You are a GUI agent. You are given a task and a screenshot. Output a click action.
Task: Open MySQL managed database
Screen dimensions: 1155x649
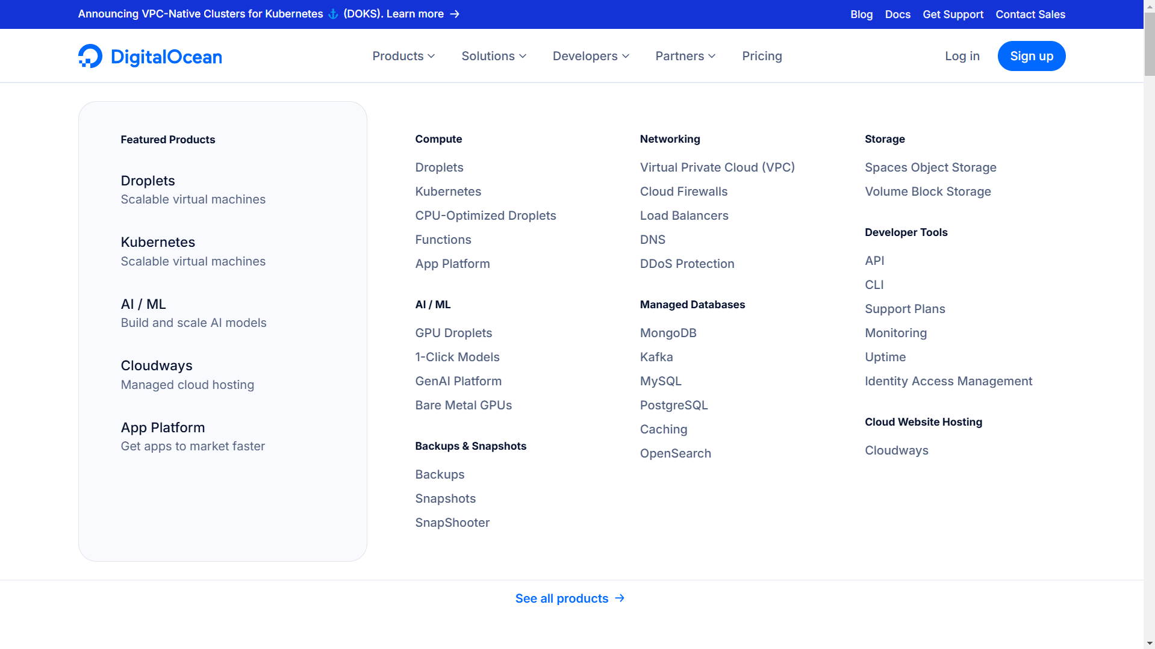coord(661,381)
